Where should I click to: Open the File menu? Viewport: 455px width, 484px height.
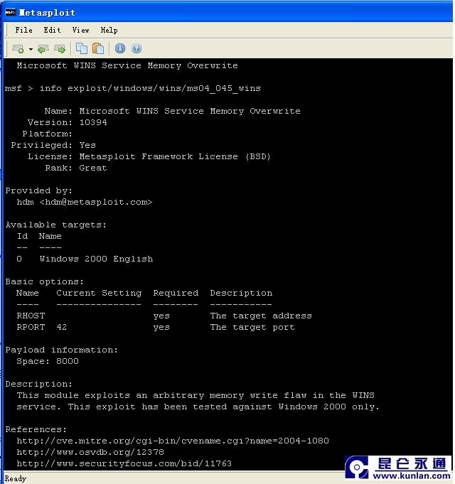(x=23, y=30)
